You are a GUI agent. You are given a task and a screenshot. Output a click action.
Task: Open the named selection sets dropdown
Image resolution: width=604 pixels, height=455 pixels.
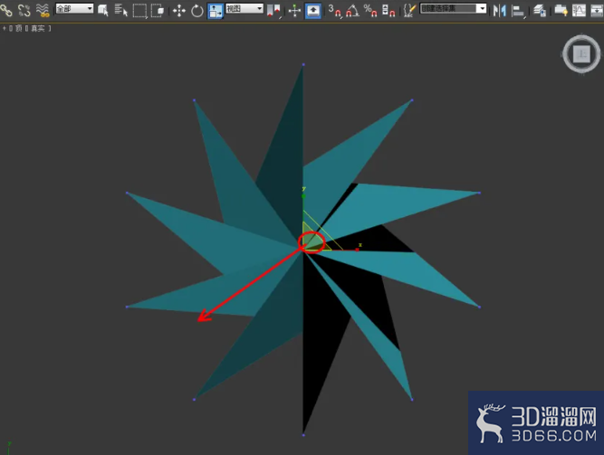tap(453, 8)
